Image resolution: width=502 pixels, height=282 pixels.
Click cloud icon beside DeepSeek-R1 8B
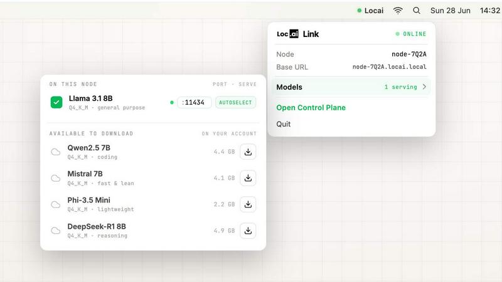(x=56, y=231)
